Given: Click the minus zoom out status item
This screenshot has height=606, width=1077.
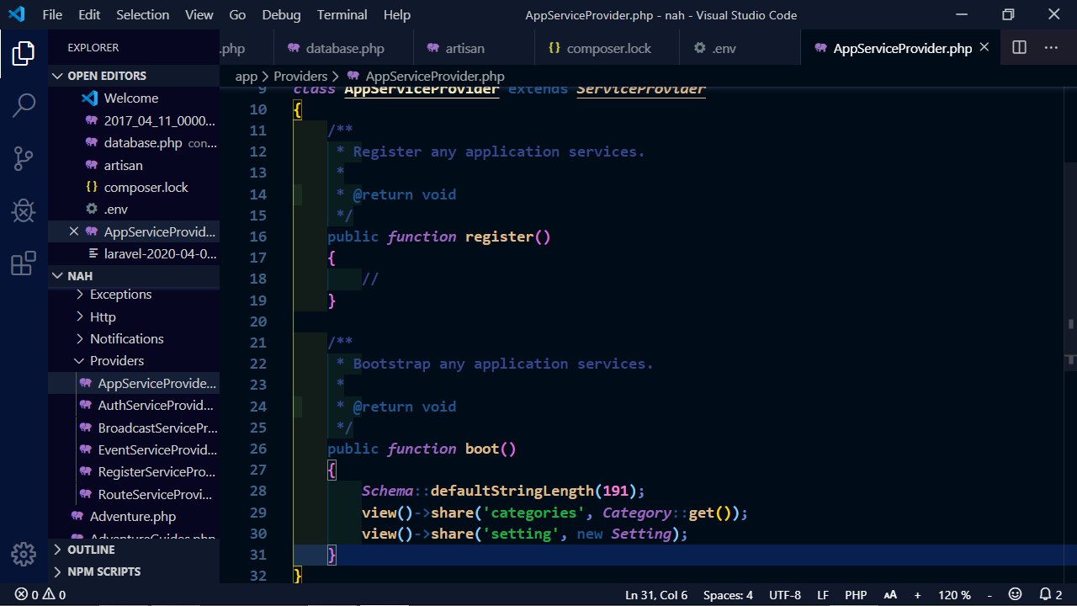Looking at the screenshot, I should point(989,595).
